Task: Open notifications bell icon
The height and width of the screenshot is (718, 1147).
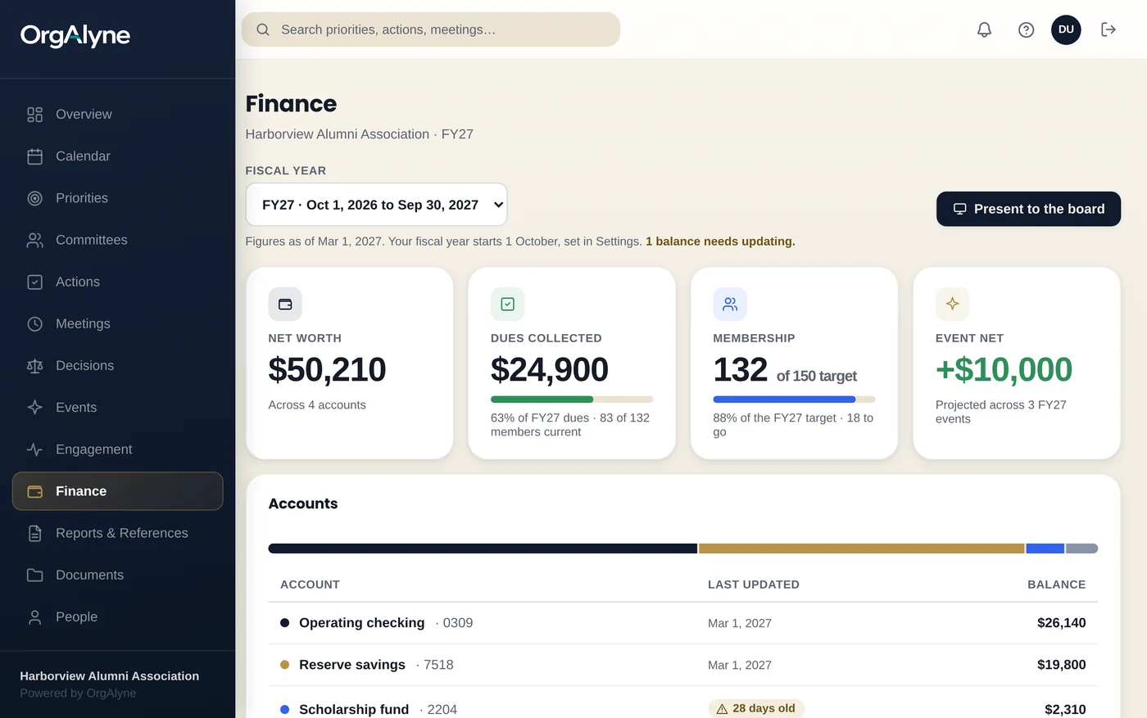Action: pyautogui.click(x=984, y=29)
